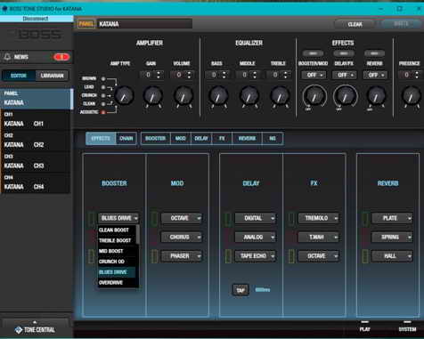Image resolution: width=424 pixels, height=339 pixels.
Task: Open the BOOSTER/MOD OFF dropdown
Action: pyautogui.click(x=314, y=75)
